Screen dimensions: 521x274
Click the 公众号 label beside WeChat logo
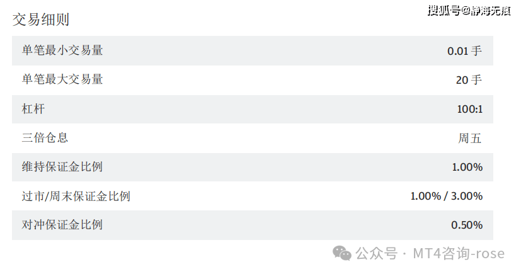click(377, 253)
